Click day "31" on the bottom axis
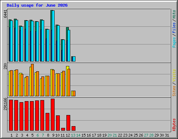178x139 pixels. coord(167,135)
